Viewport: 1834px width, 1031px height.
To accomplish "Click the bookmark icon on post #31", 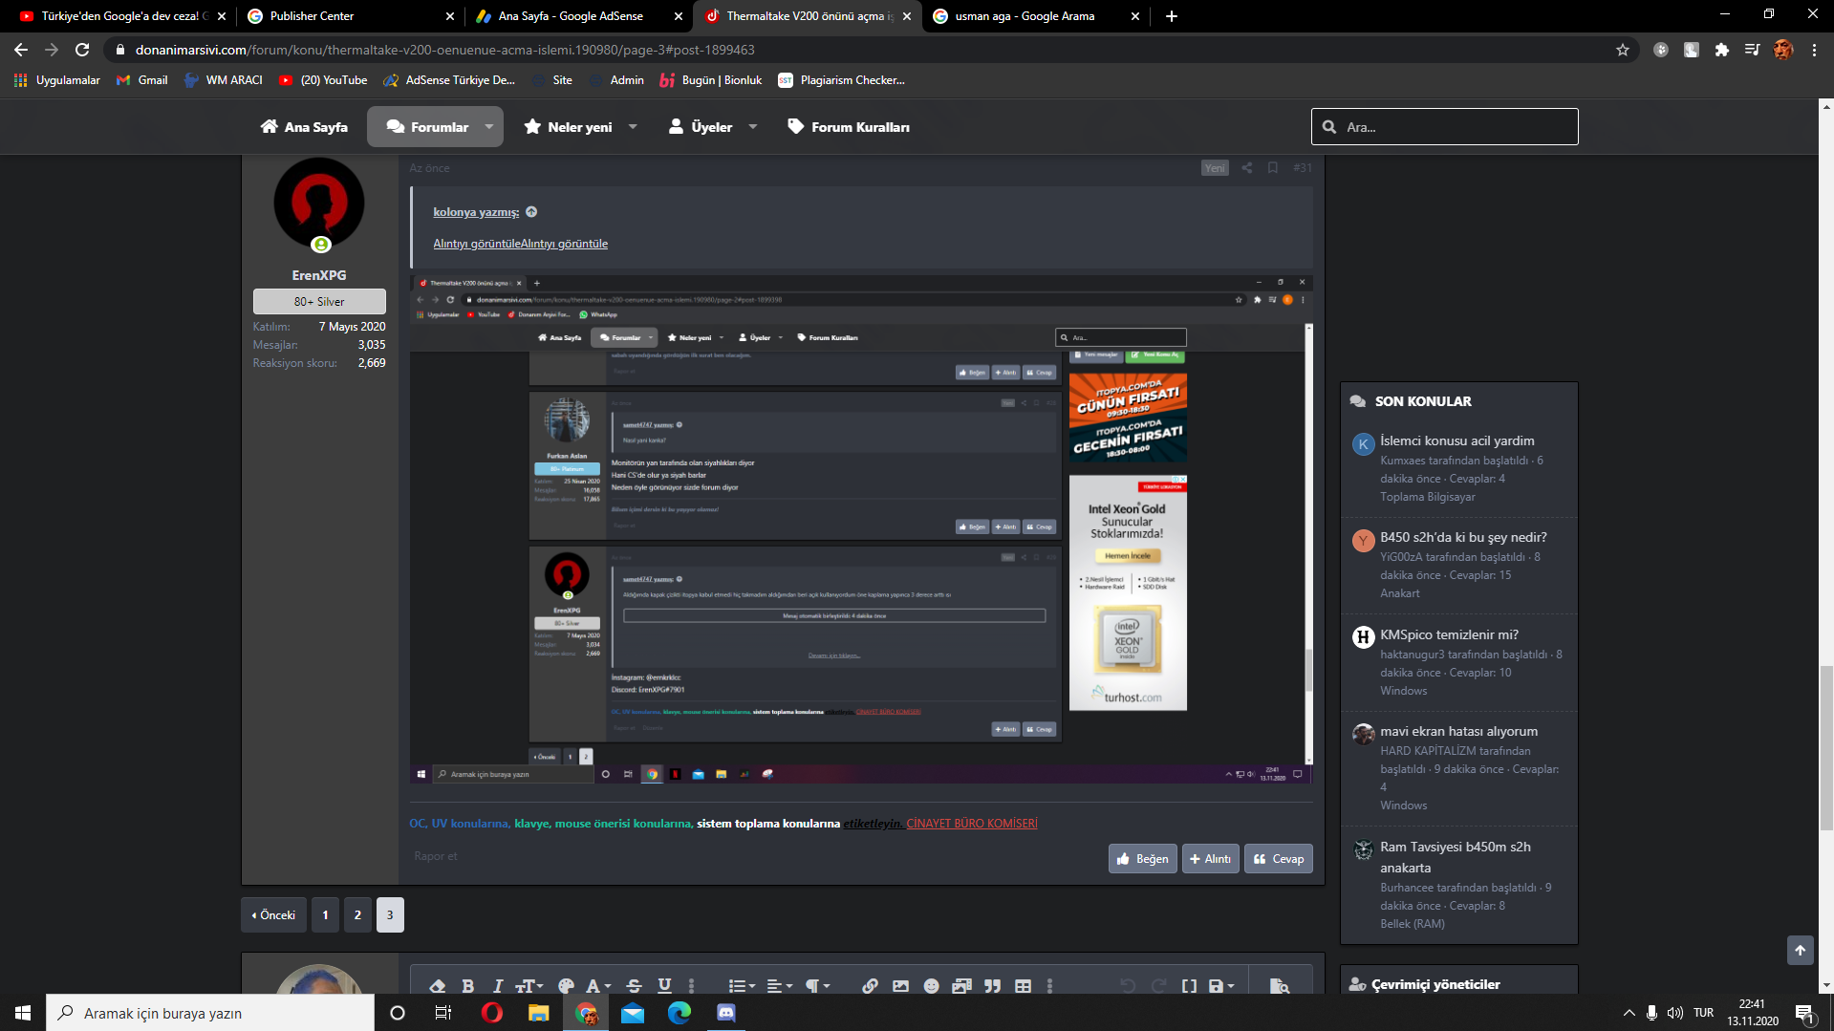I will pyautogui.click(x=1273, y=168).
